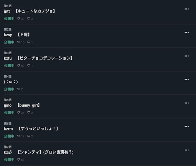196x166 pixels.
Task: Open the three-dot menu for kzrm episode
Action: click(x=186, y=127)
